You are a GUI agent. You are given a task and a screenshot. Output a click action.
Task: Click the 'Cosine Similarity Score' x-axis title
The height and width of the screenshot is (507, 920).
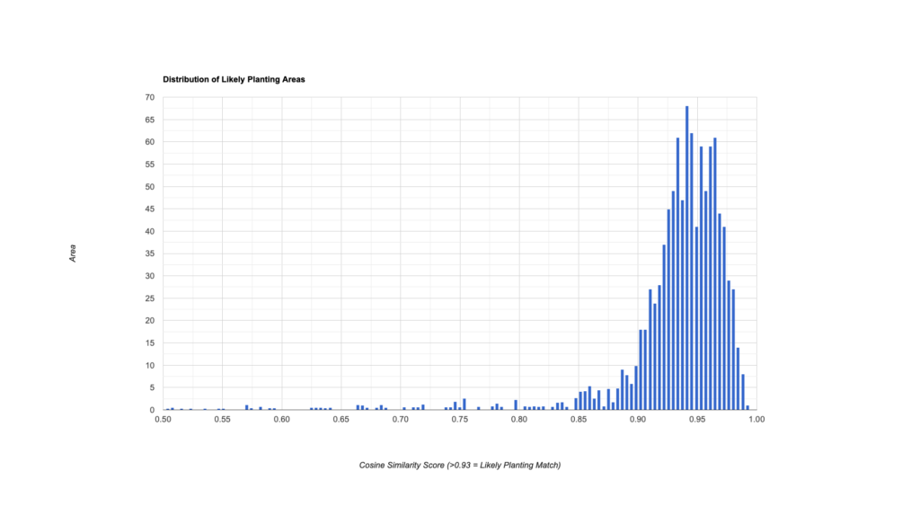coord(459,465)
